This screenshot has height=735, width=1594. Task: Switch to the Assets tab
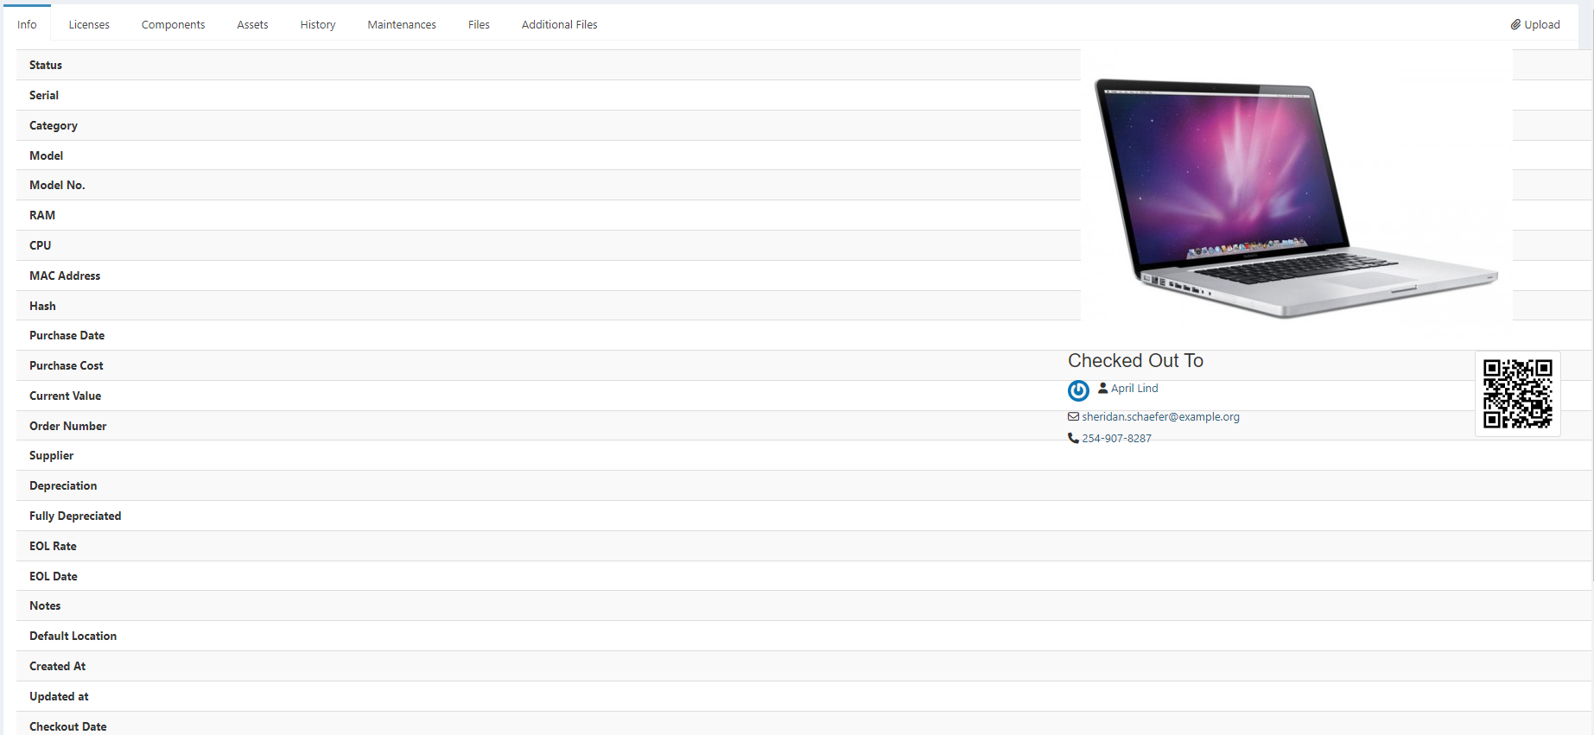pyautogui.click(x=252, y=24)
